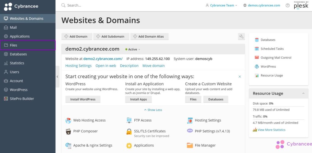Click Files button under Custom Website
This screenshot has height=153, width=312.
pos(193,99)
